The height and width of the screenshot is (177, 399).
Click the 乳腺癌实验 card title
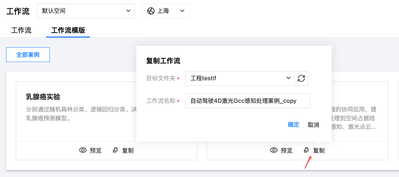click(x=43, y=97)
